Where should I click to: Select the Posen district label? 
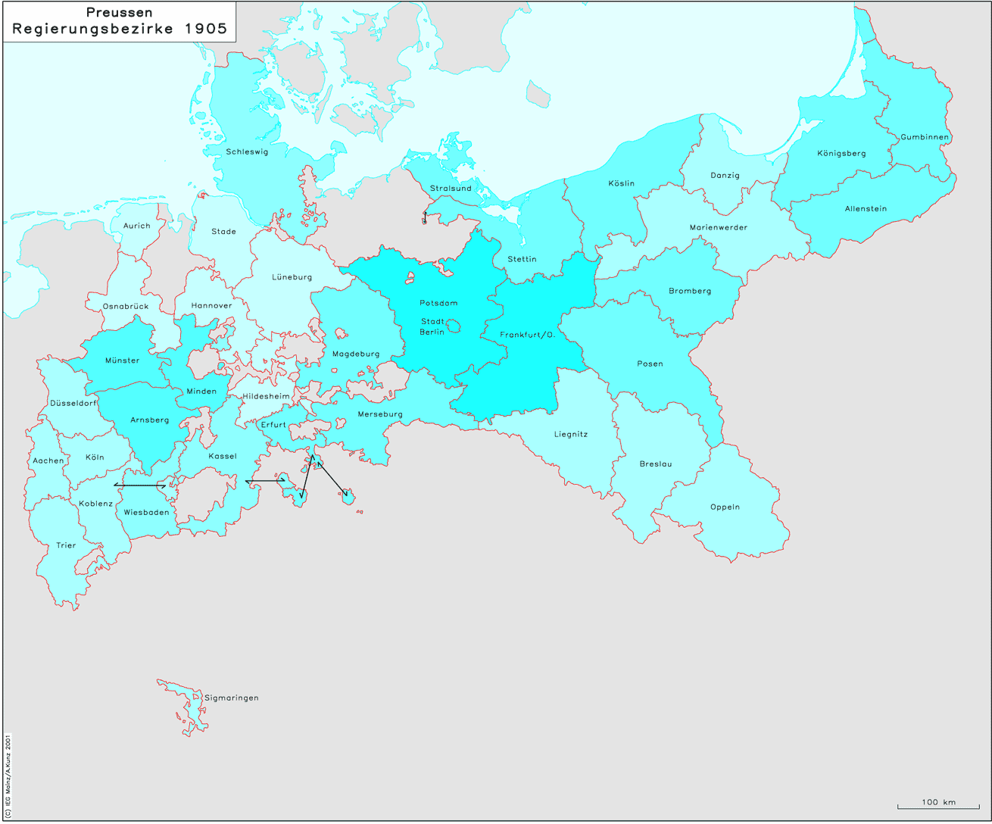(x=650, y=364)
